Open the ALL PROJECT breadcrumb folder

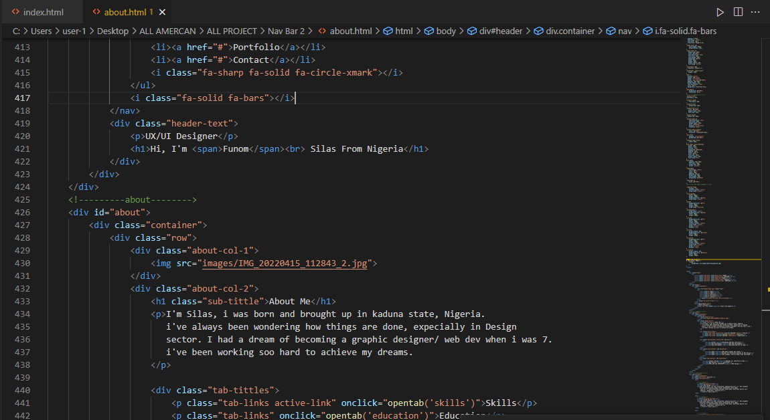pos(232,31)
